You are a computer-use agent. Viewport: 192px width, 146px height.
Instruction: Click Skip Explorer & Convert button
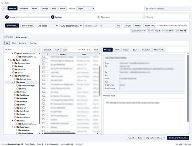155,138
